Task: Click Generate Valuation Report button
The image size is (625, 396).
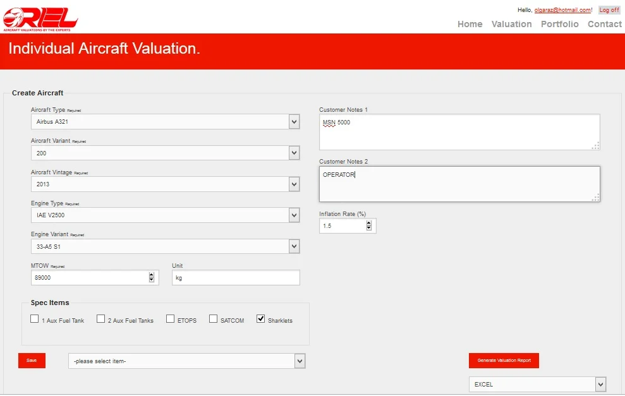Action: point(504,361)
